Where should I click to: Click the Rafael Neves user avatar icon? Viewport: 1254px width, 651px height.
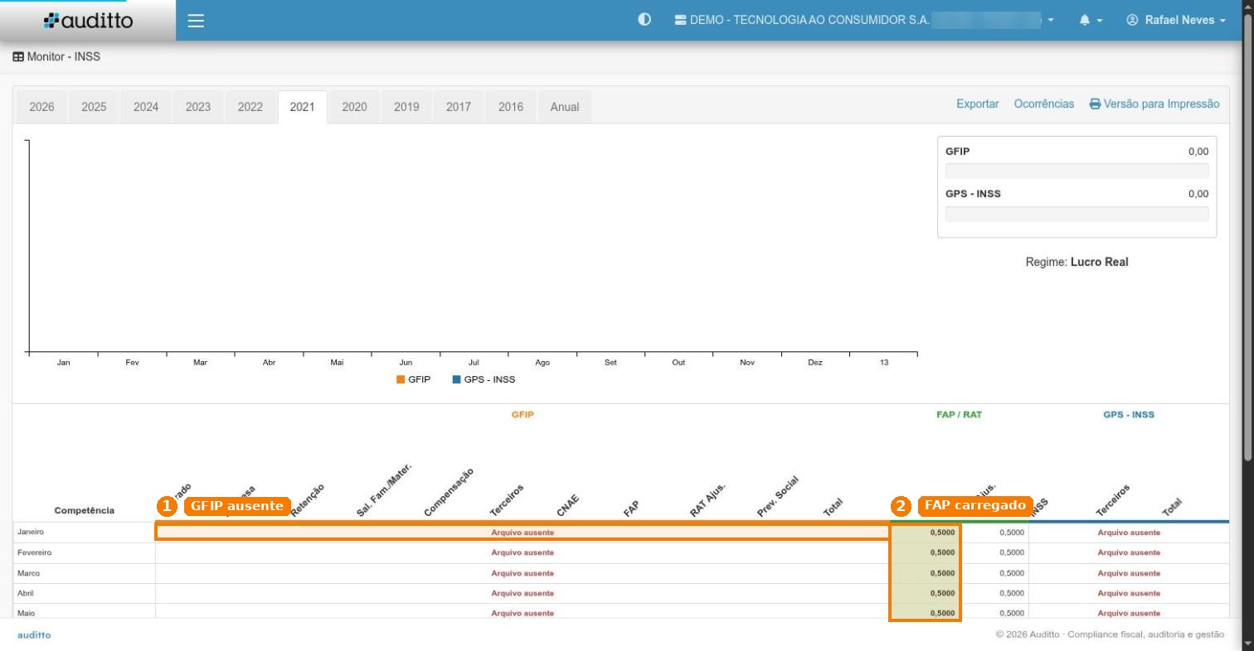[1132, 20]
